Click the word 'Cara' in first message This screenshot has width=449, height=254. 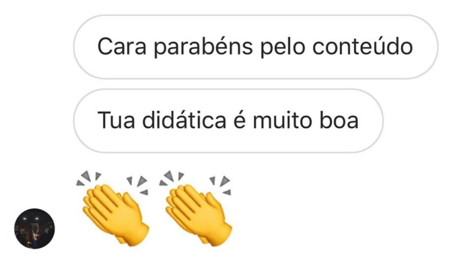122,47
